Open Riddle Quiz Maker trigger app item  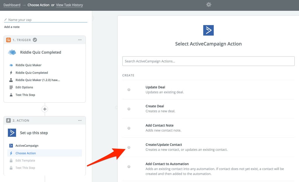(x=28, y=65)
